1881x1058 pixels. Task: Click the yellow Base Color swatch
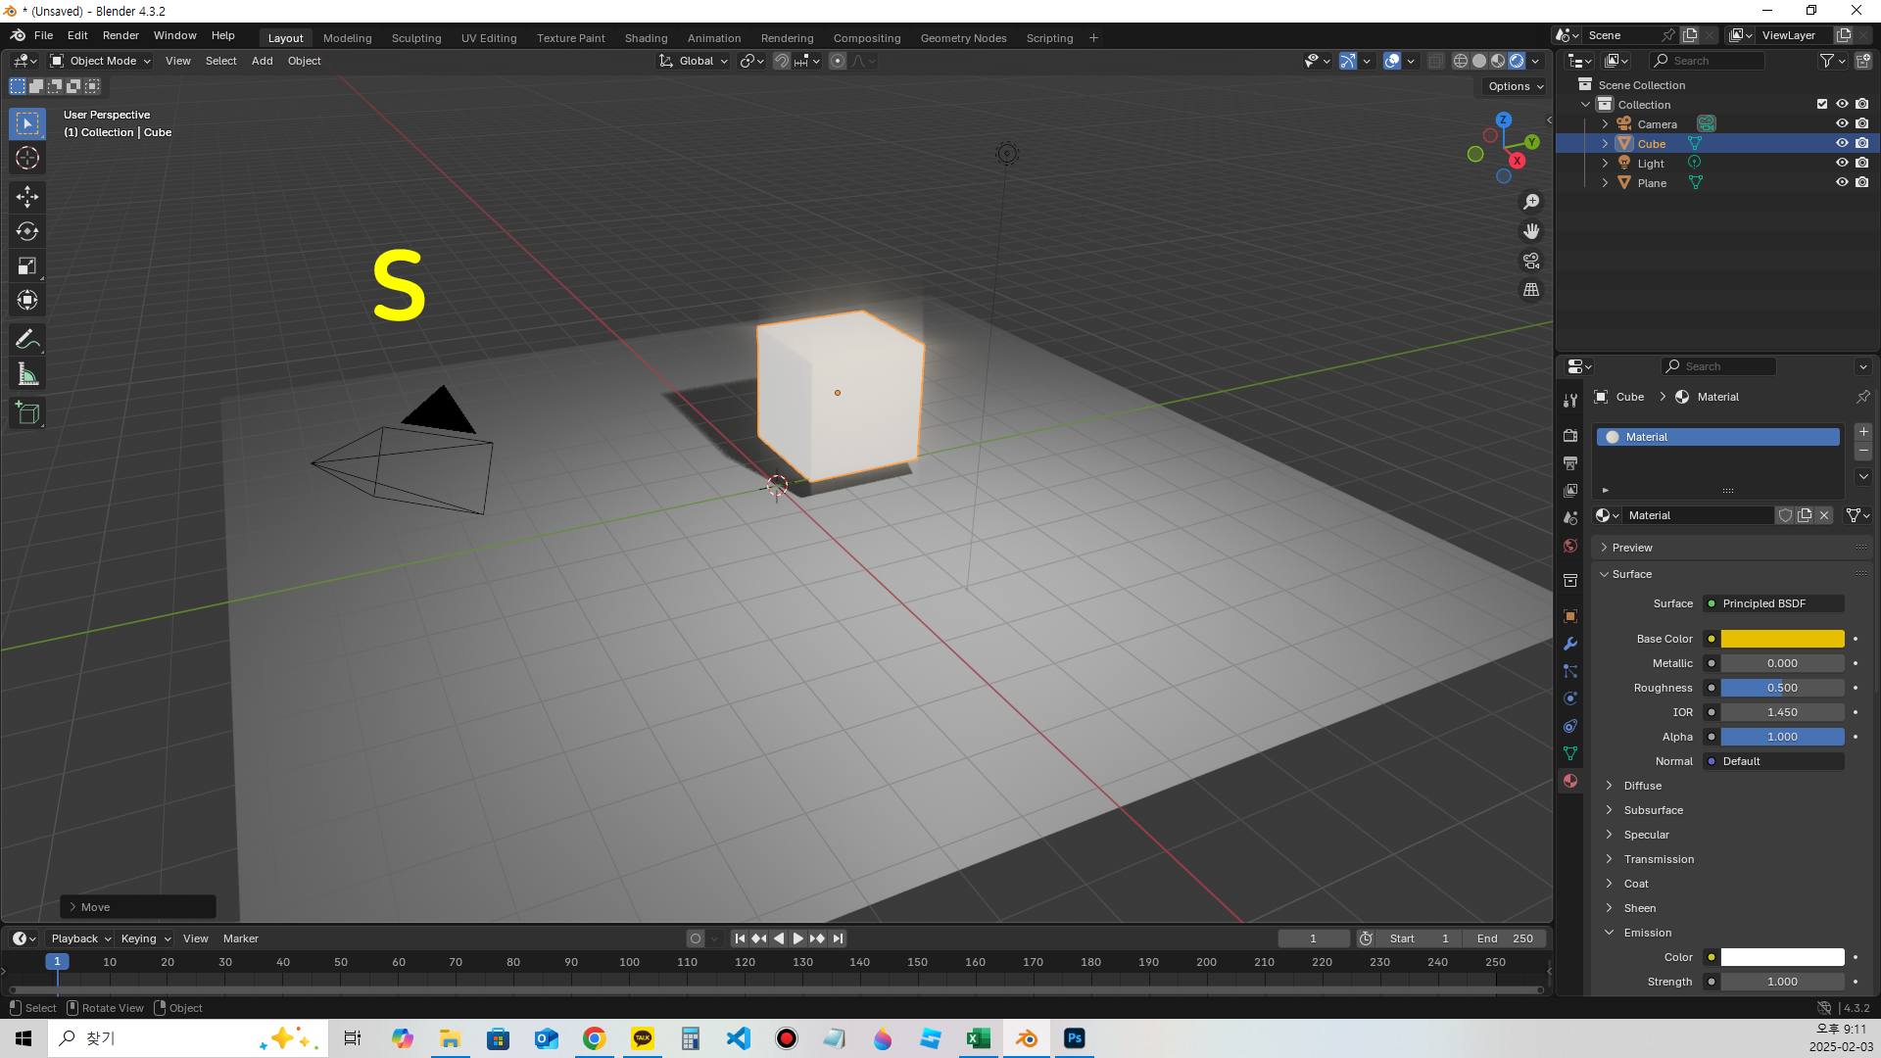tap(1782, 639)
